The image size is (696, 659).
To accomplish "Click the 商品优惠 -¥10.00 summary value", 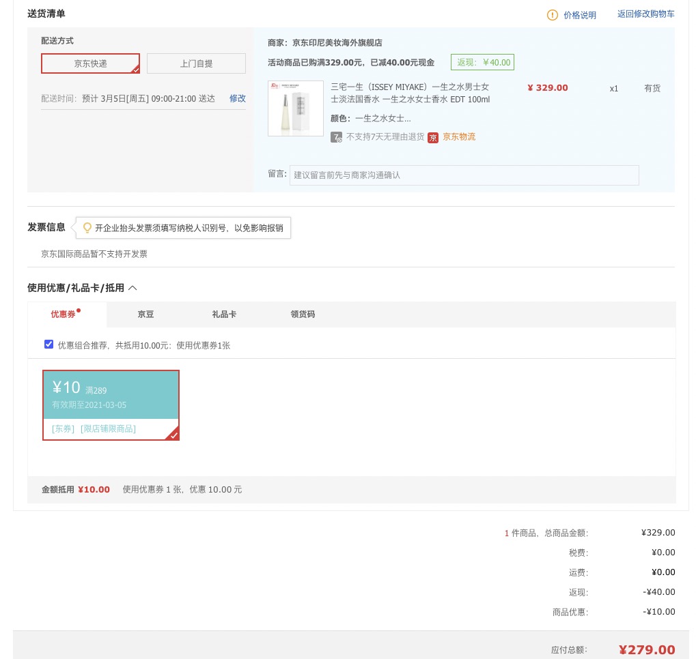I will (x=658, y=612).
